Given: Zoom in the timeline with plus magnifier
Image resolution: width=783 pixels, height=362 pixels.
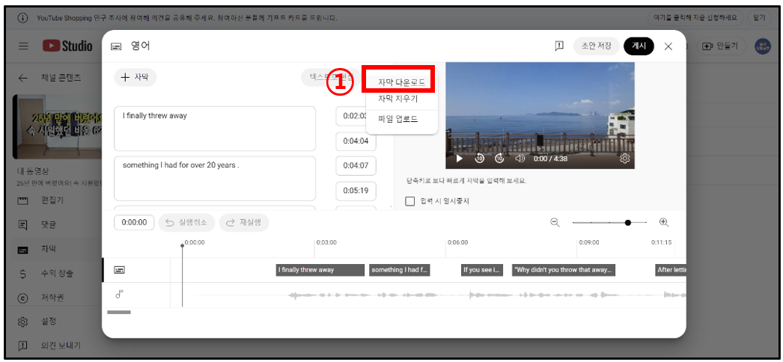Looking at the screenshot, I should [664, 222].
